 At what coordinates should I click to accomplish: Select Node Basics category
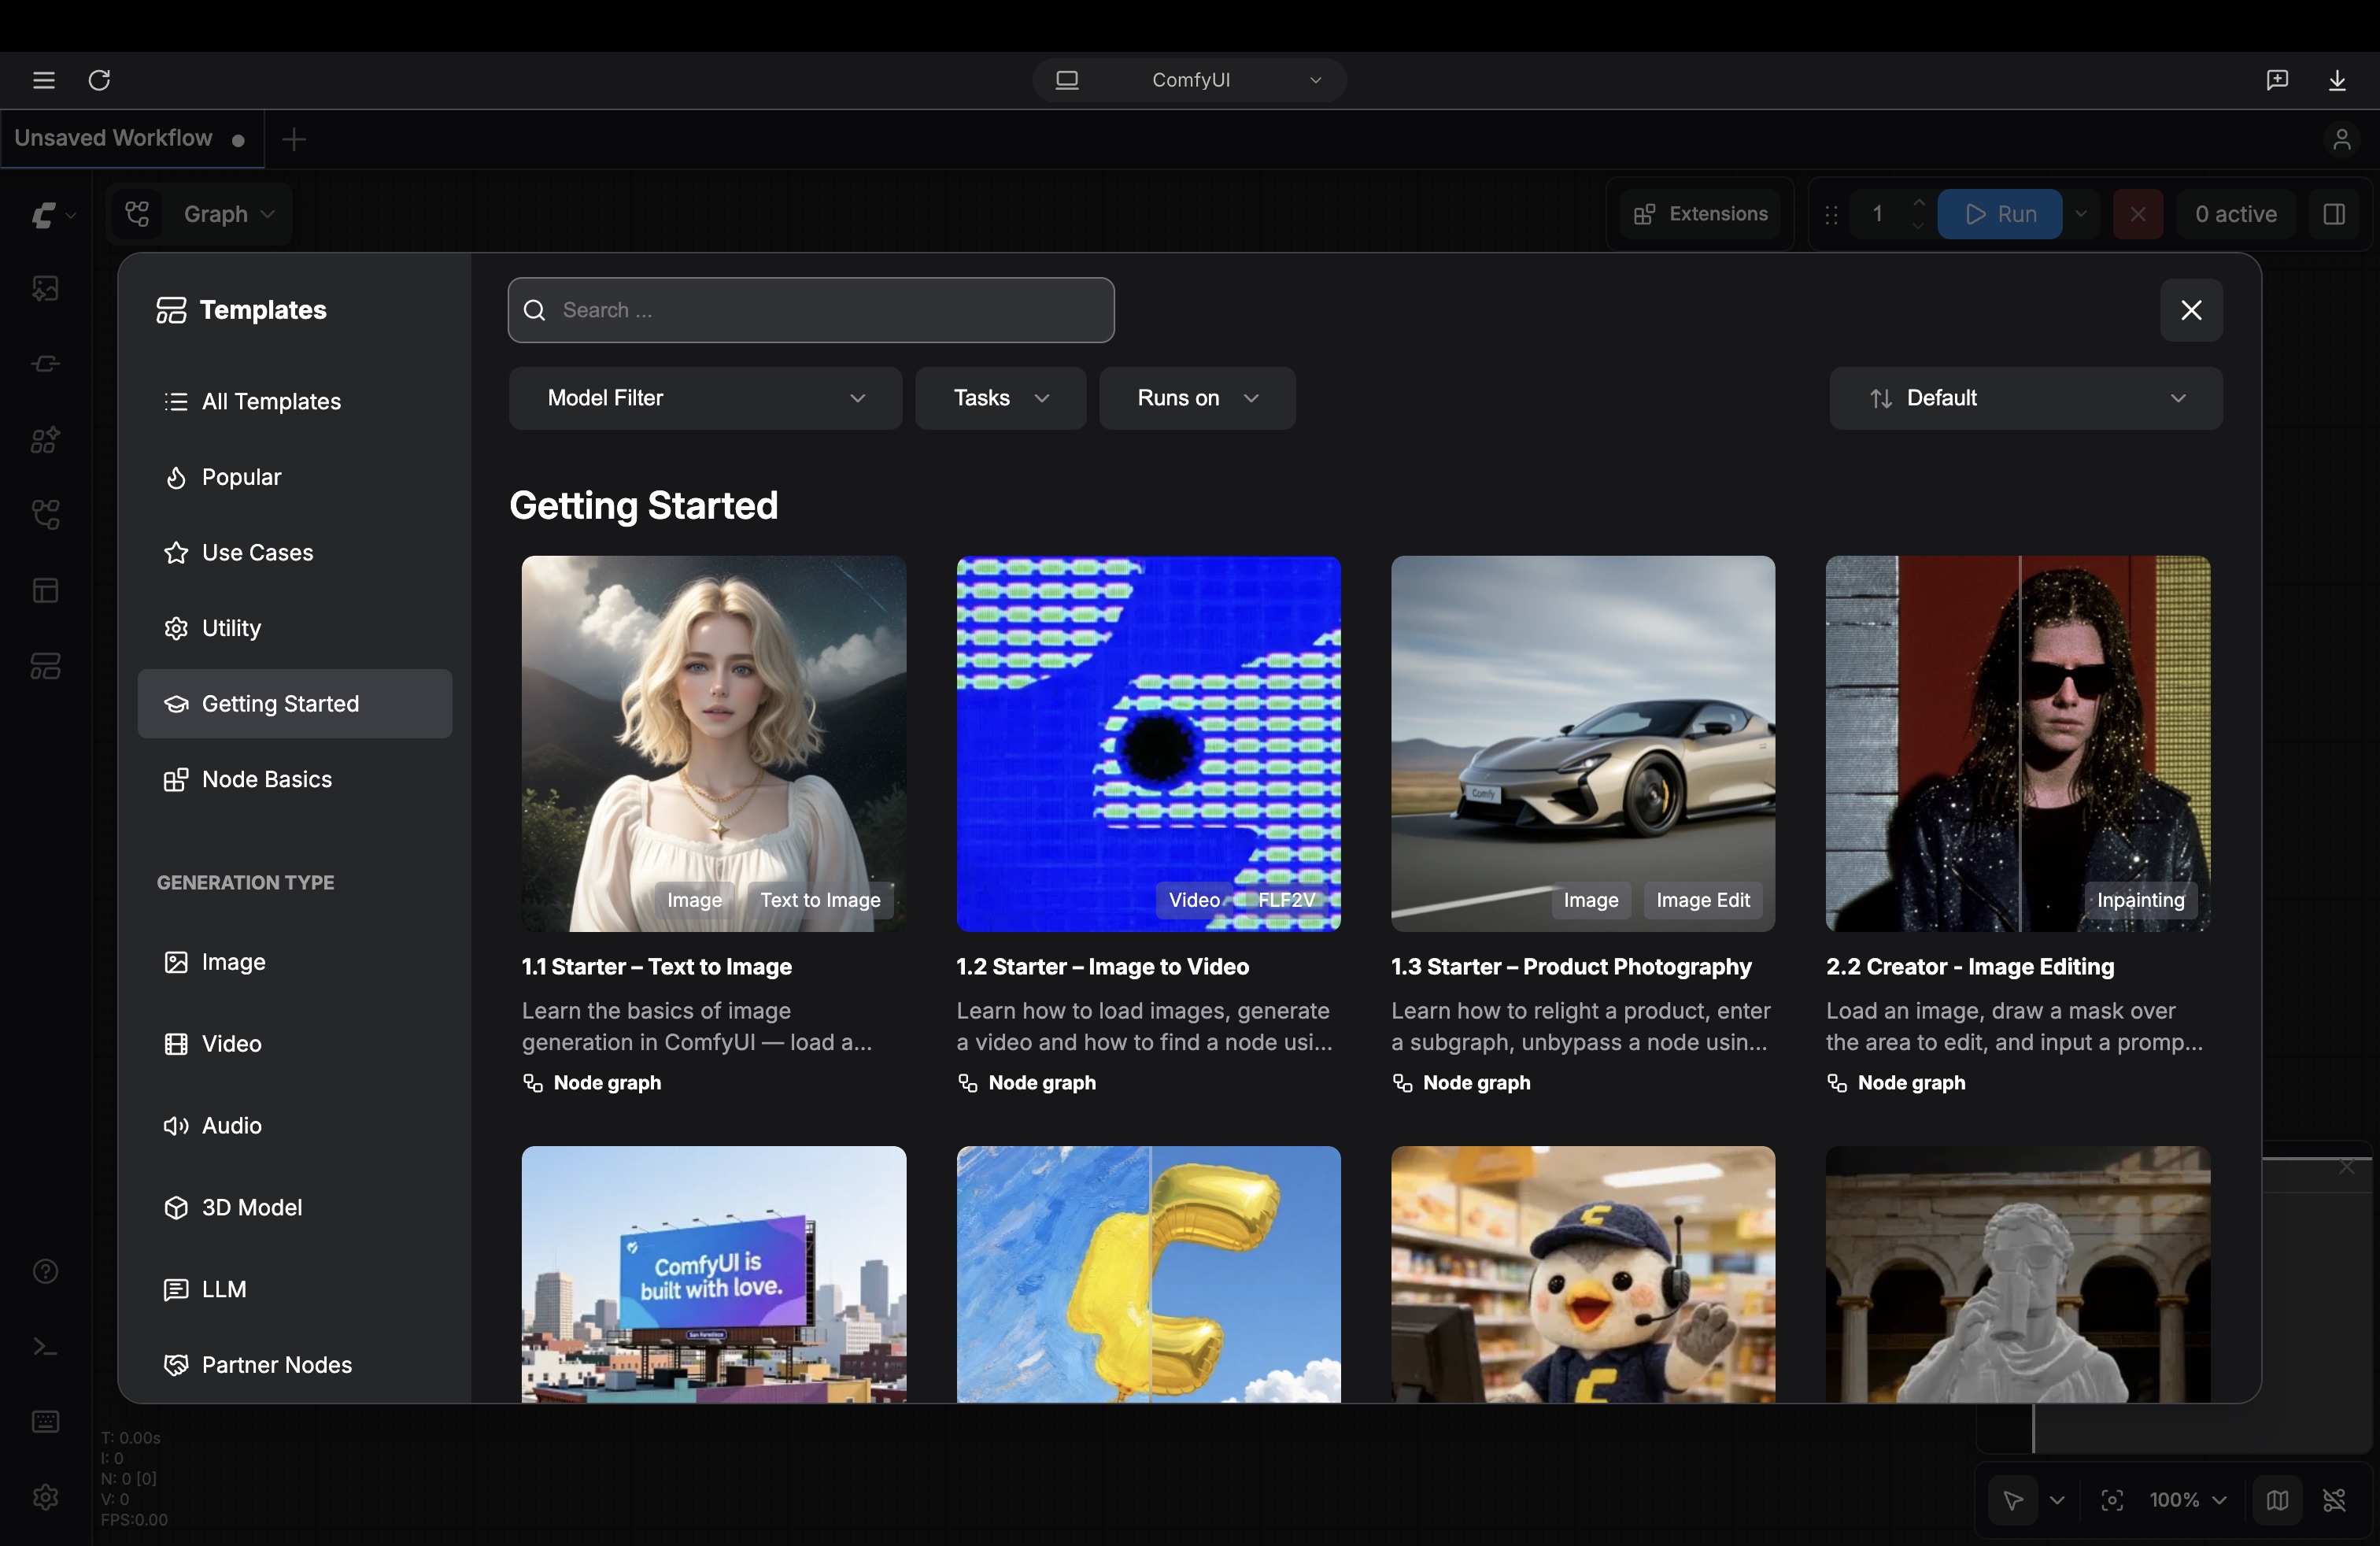coord(294,779)
